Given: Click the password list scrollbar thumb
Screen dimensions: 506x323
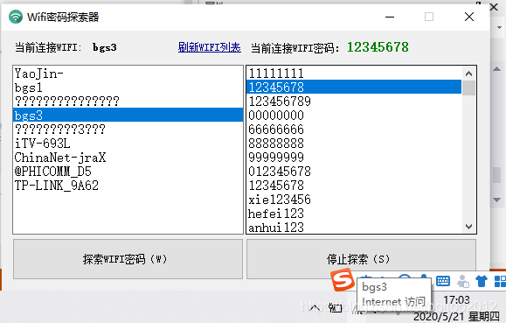Looking at the screenshot, I should click(469, 88).
